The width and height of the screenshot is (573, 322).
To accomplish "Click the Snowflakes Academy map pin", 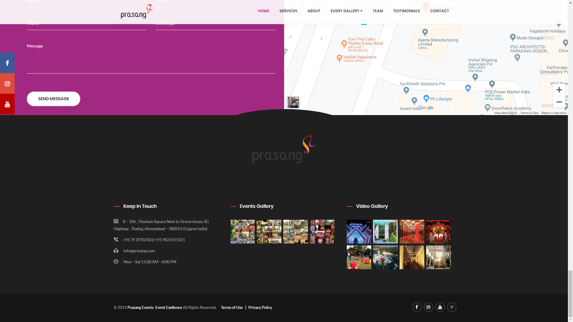I will (487, 107).
